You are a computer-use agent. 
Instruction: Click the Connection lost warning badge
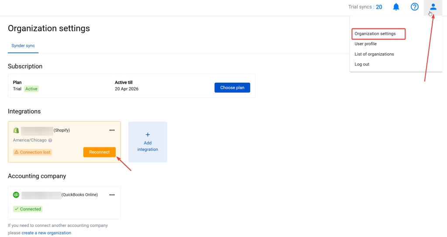coord(33,152)
